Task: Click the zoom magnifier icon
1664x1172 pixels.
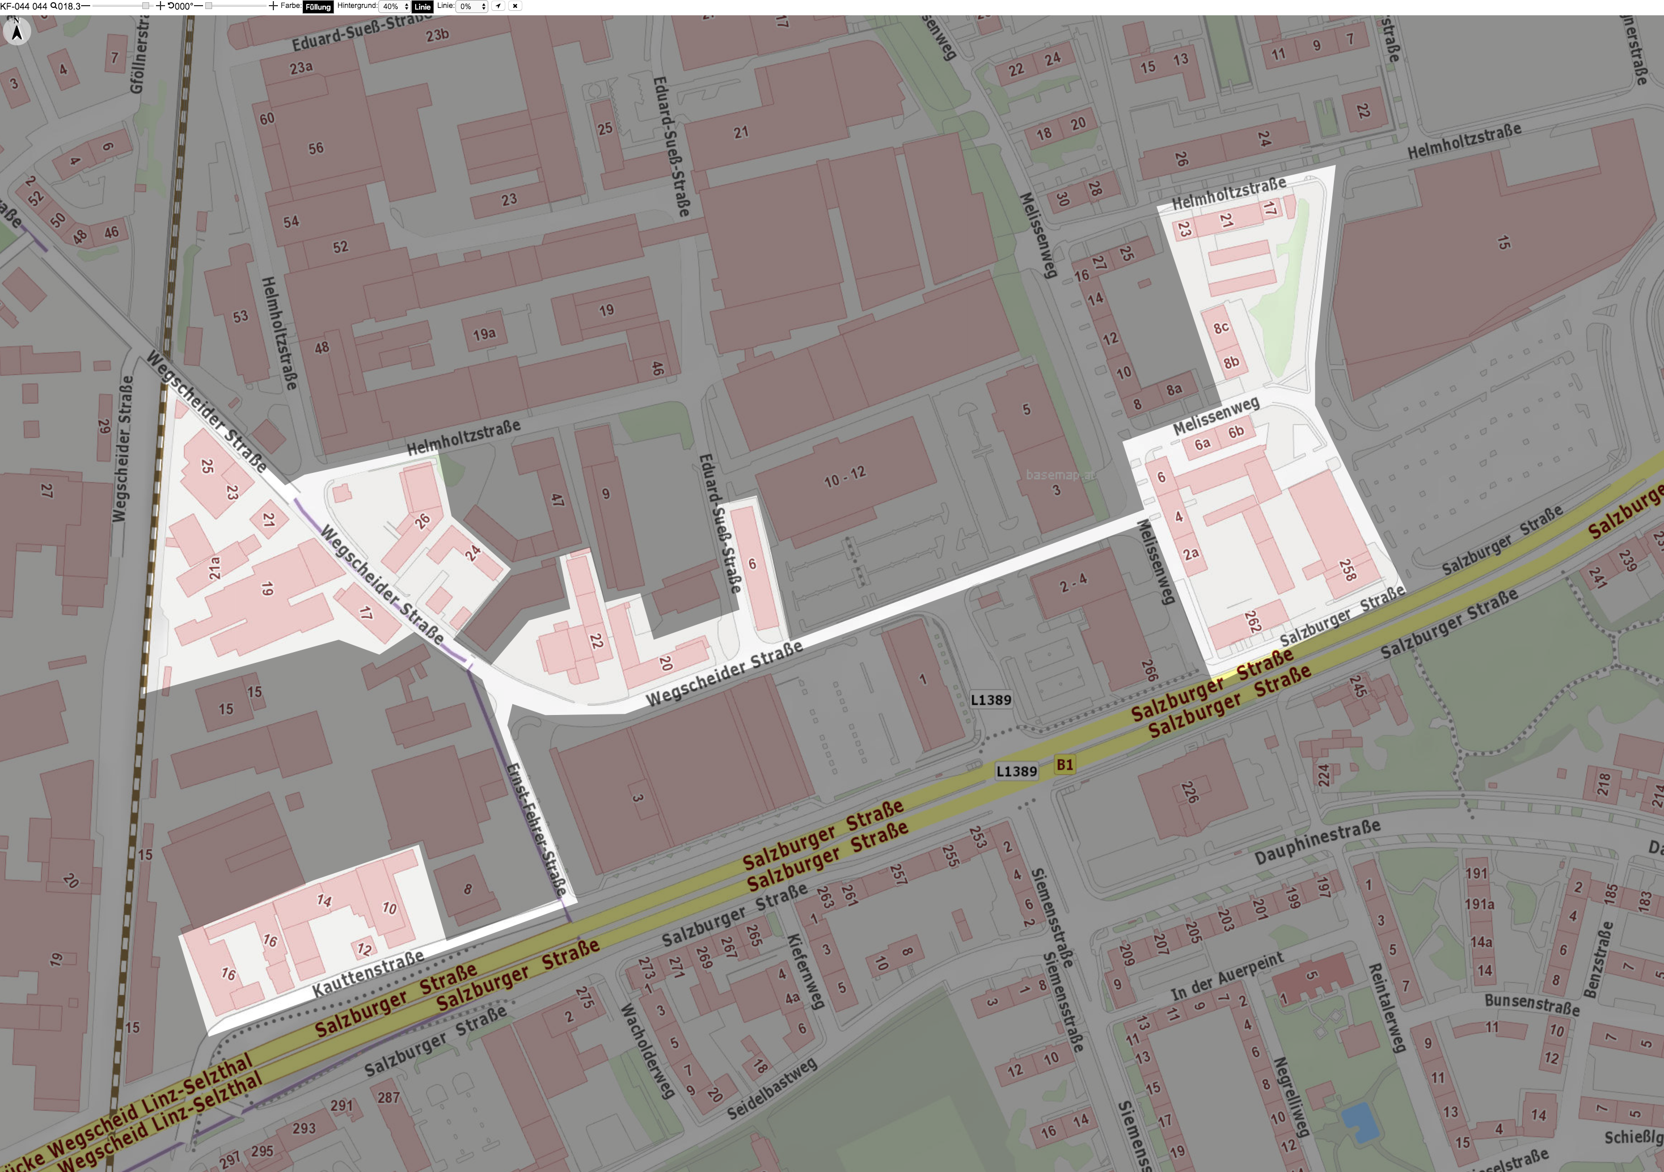Action: point(54,6)
